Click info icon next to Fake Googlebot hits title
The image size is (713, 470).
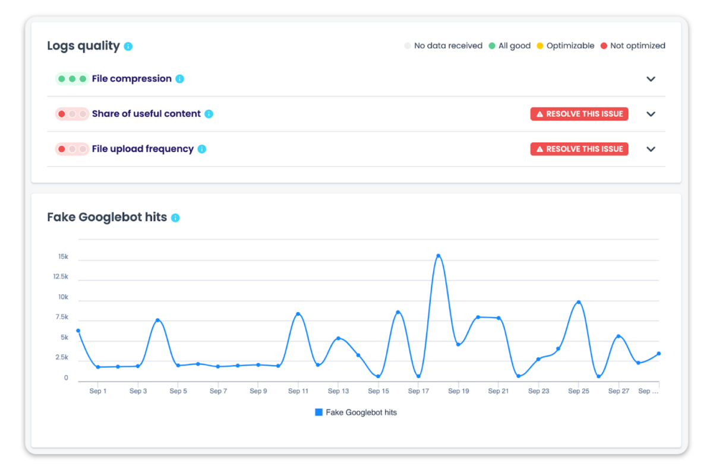(x=175, y=218)
